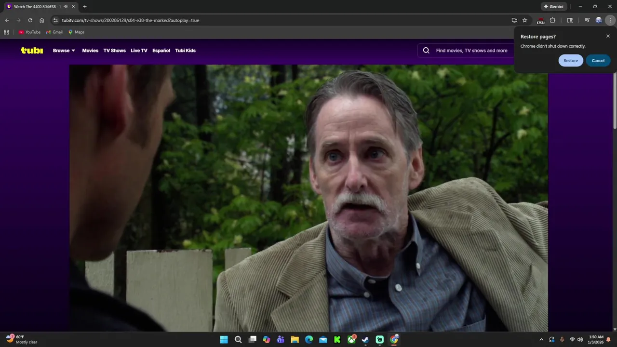Install app icon in address bar

coord(514,20)
